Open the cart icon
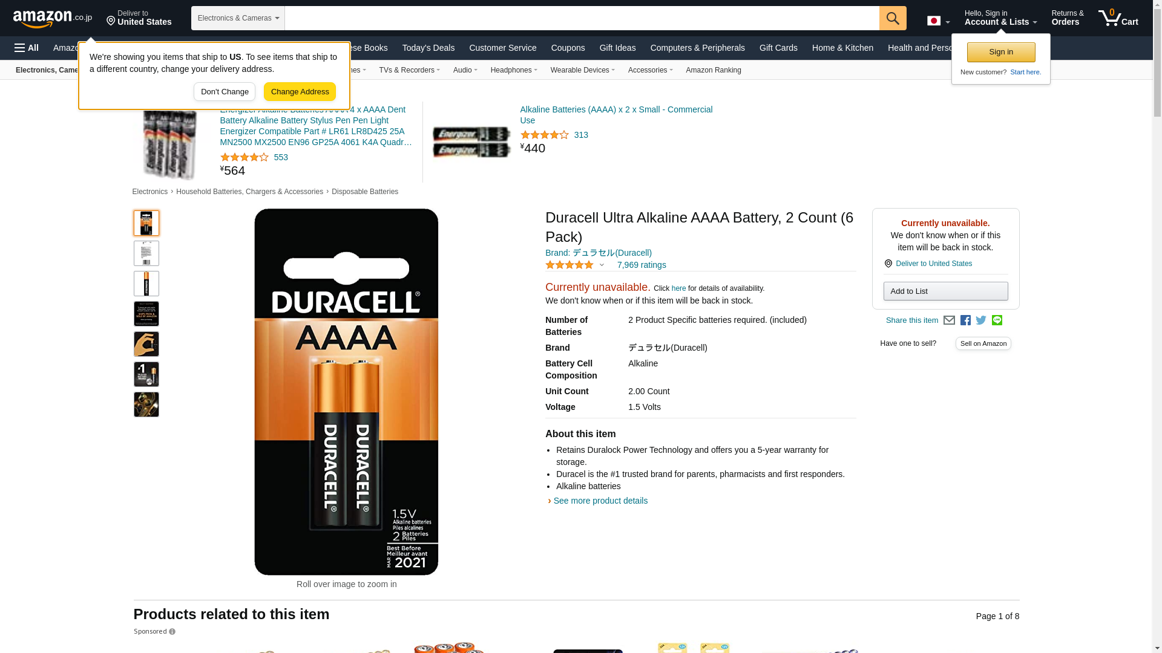The image size is (1162, 653). click(1118, 18)
